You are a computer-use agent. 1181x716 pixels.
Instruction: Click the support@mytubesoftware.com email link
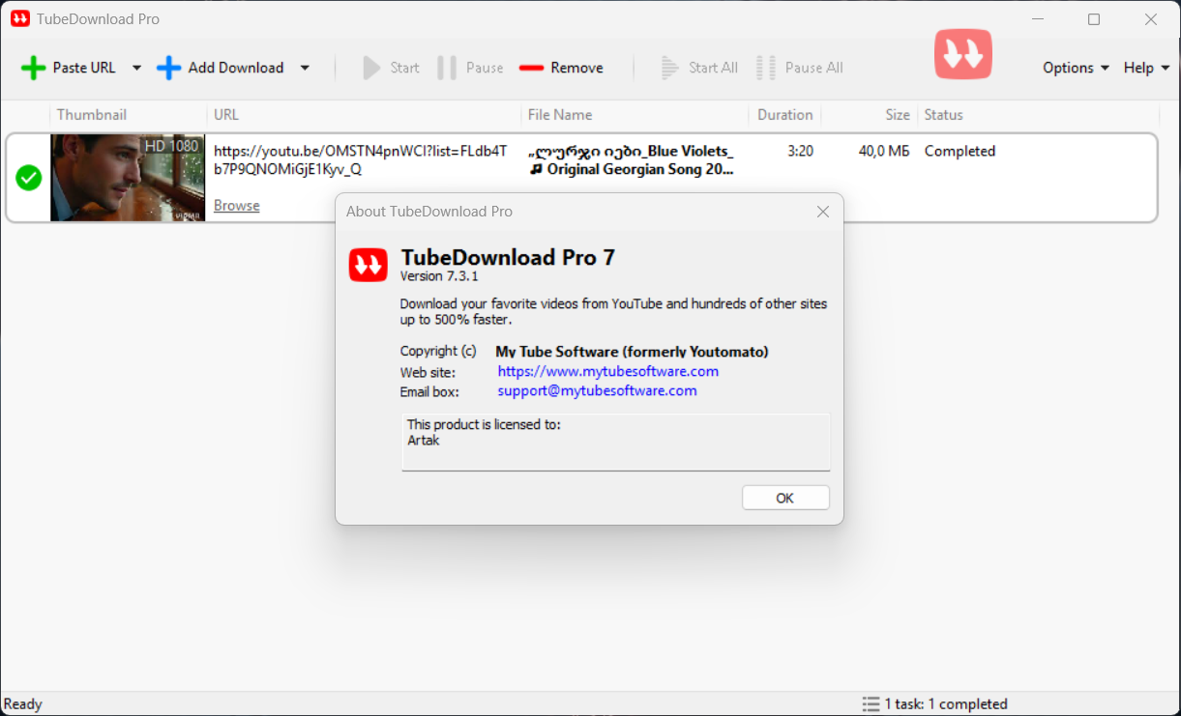click(x=598, y=390)
